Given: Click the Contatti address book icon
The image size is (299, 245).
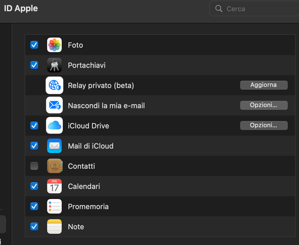Looking at the screenshot, I should coord(55,166).
